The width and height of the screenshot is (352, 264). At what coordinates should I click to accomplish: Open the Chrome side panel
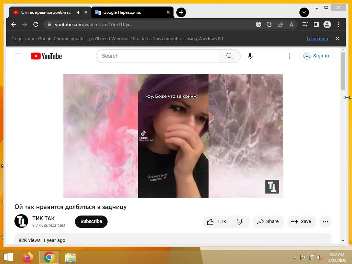coord(316,24)
